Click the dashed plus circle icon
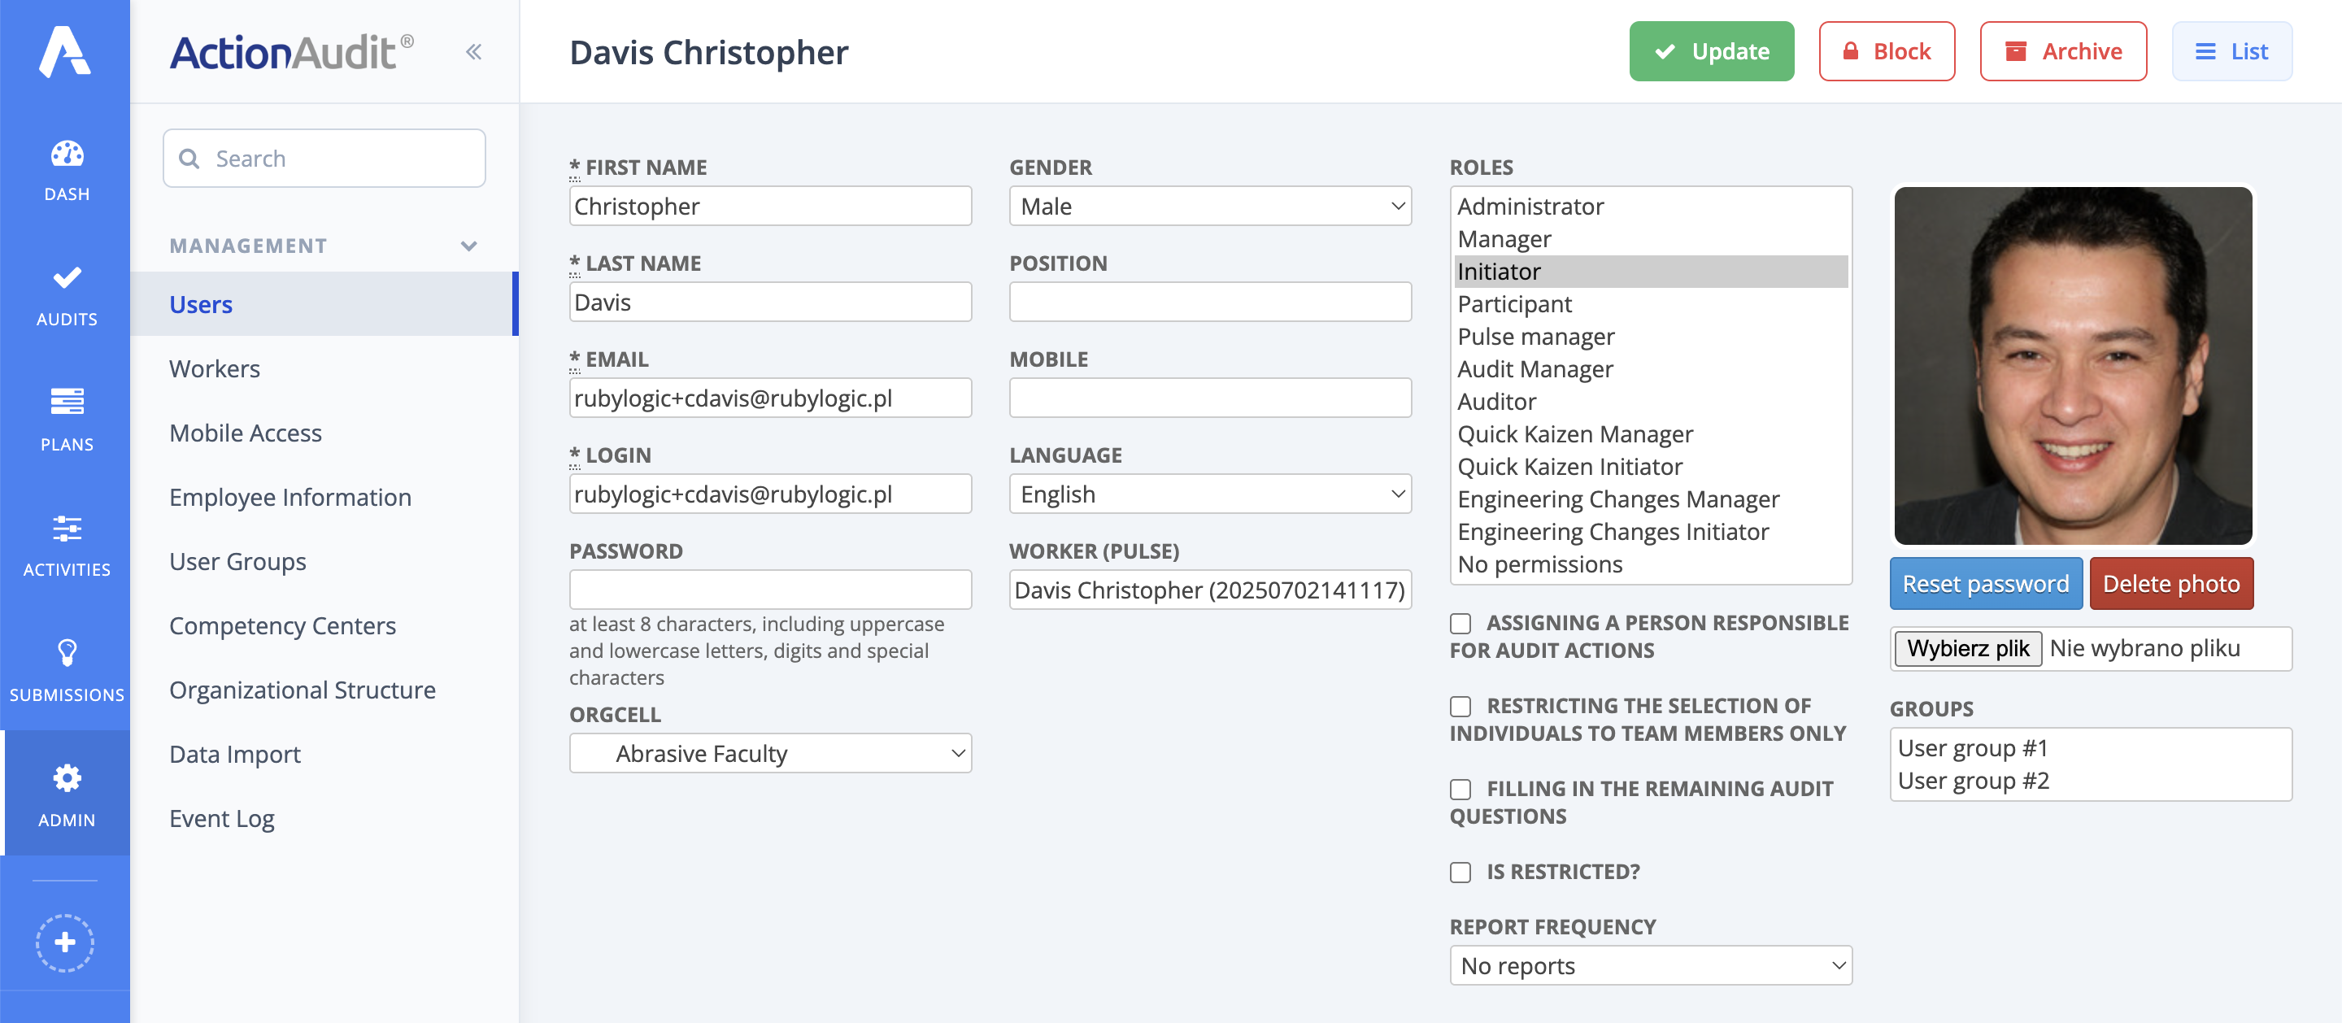 [x=65, y=942]
